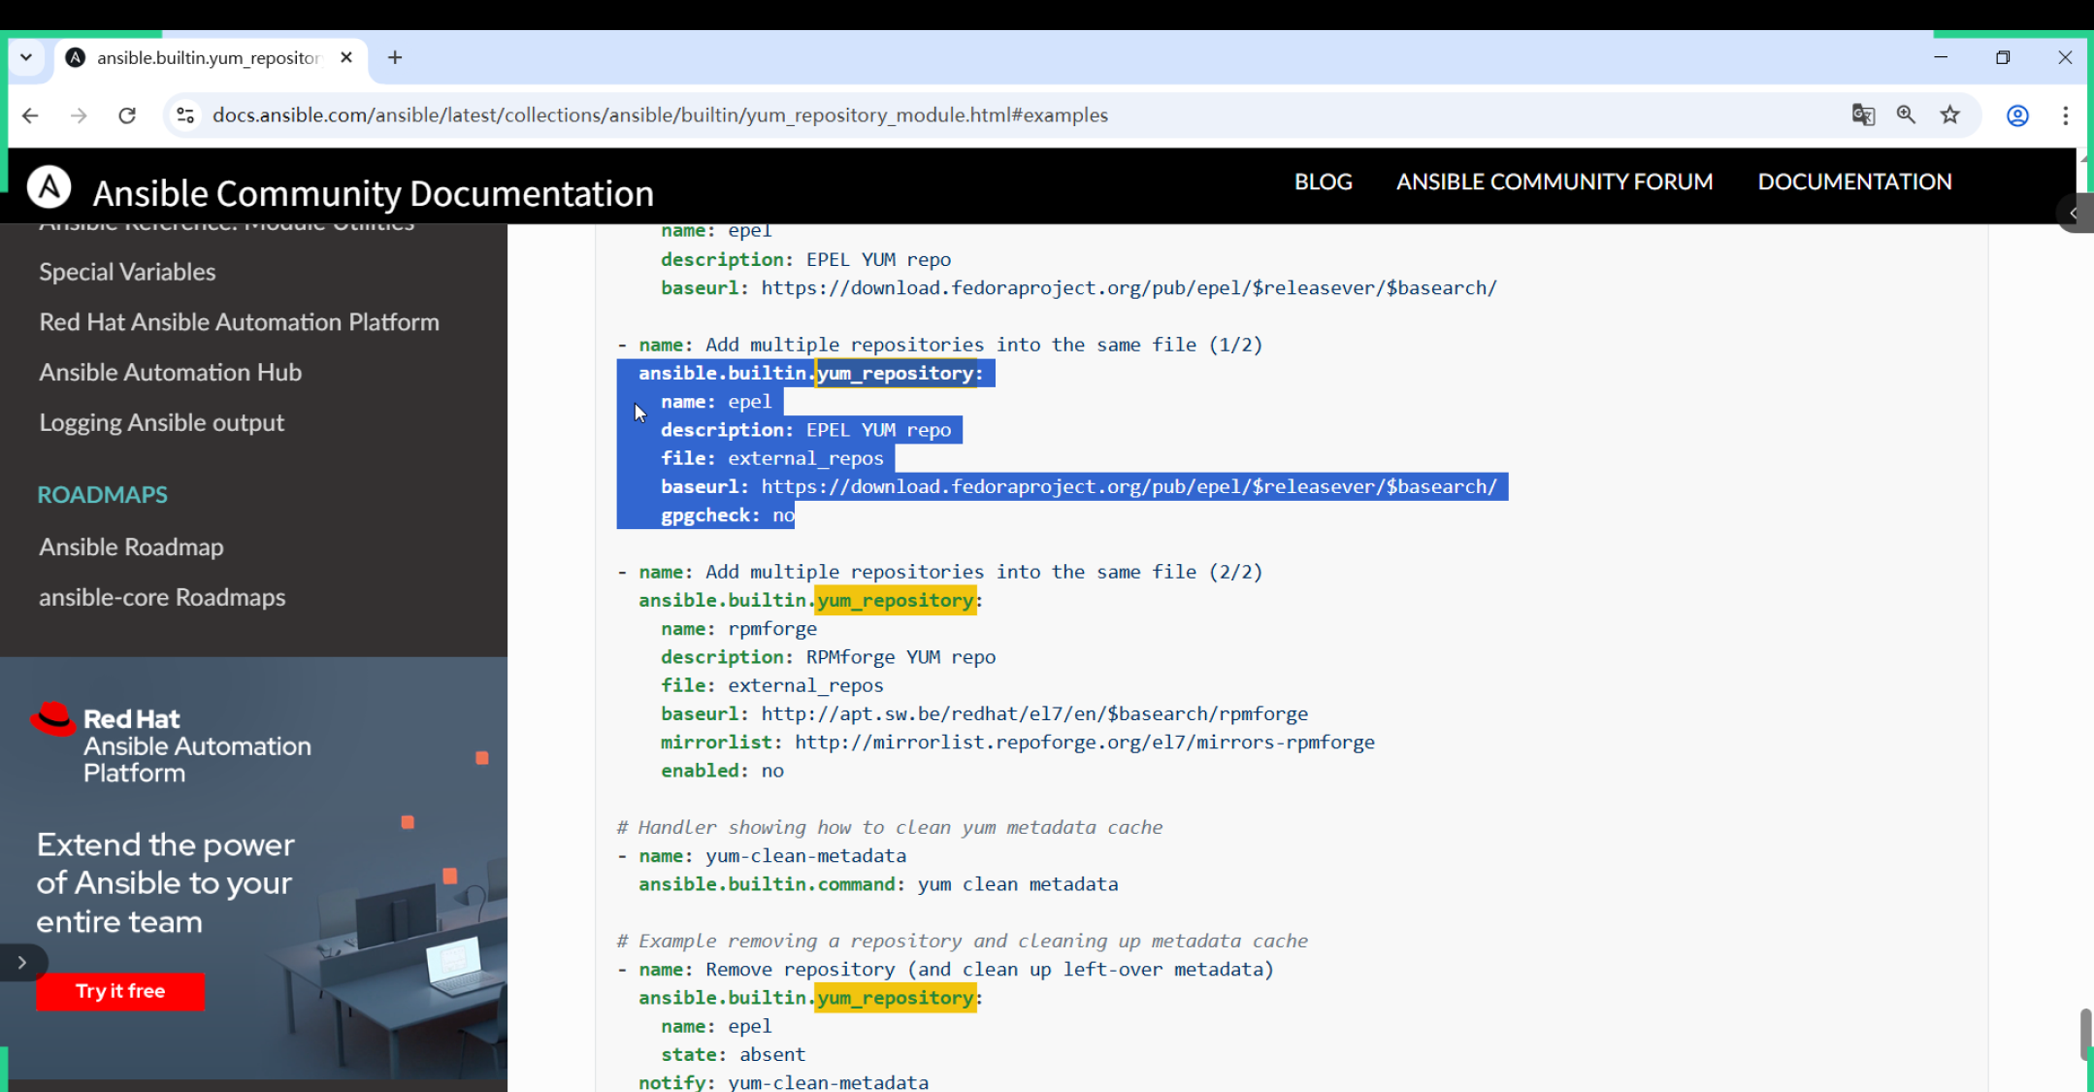Image resolution: width=2094 pixels, height=1092 pixels.
Task: Click the address bar URL field
Action: pos(660,116)
